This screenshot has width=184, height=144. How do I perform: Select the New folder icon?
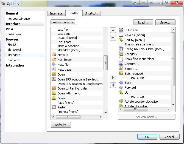pyautogui.click(x=54, y=59)
